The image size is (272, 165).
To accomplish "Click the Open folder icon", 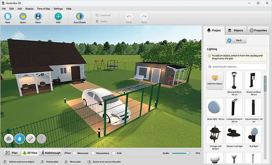I will tap(23, 16).
